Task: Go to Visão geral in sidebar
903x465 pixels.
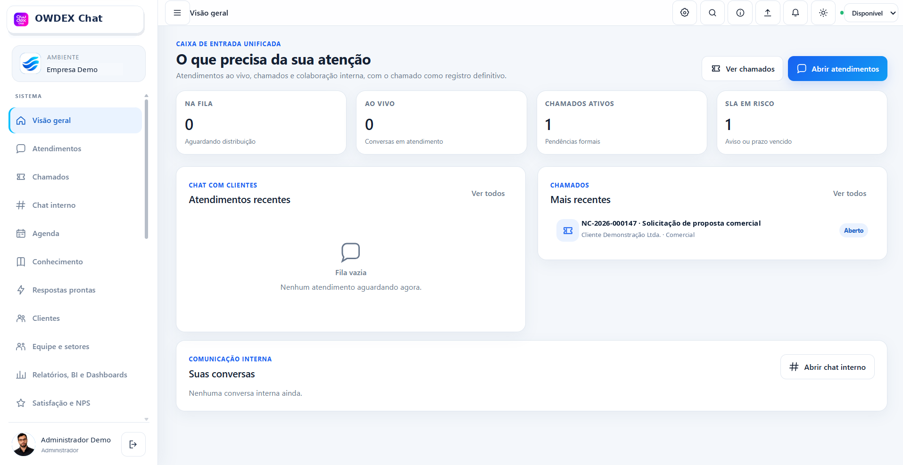Action: [x=75, y=121]
